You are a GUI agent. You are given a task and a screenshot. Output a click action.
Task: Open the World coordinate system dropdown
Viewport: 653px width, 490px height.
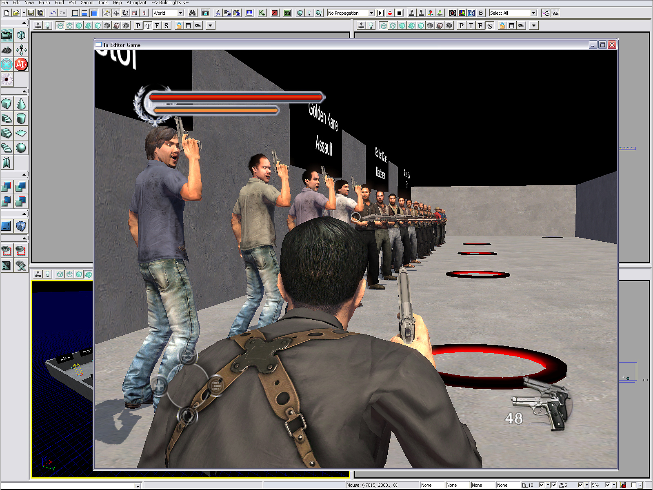(x=180, y=13)
